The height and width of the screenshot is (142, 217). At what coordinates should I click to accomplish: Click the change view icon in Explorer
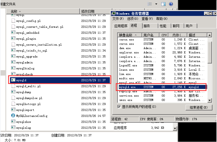tap(150, 4)
